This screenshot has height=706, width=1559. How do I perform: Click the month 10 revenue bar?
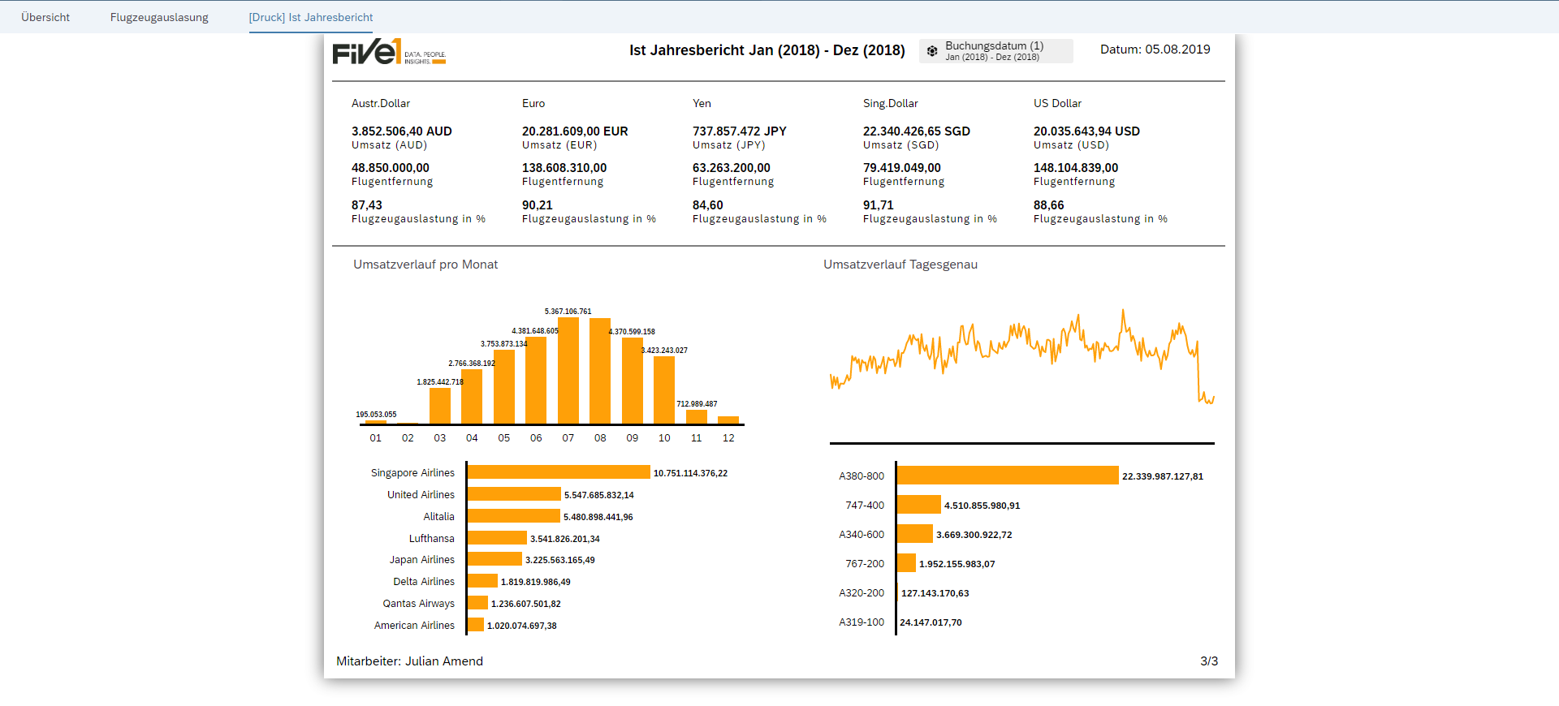pos(664,390)
